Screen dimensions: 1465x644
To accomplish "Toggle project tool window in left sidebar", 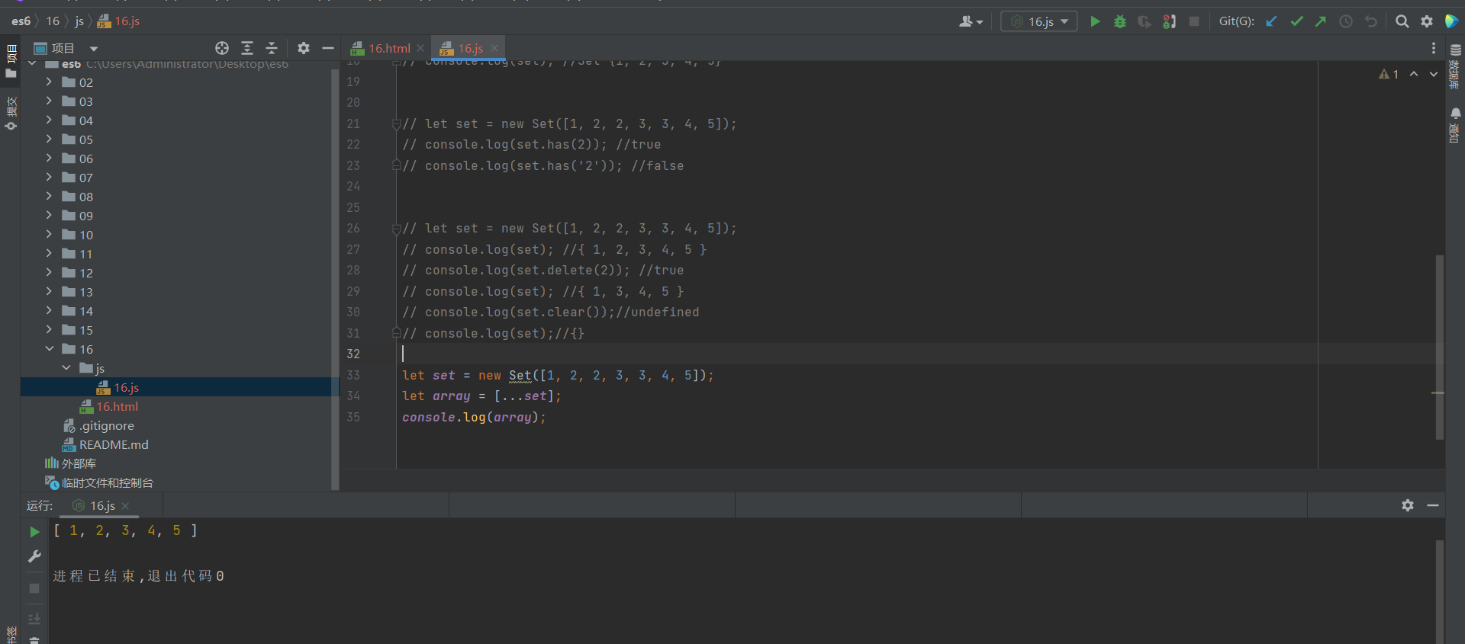I will pos(11,62).
